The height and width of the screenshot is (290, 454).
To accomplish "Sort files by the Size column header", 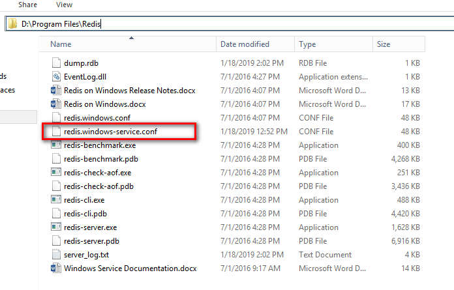I will (399, 44).
